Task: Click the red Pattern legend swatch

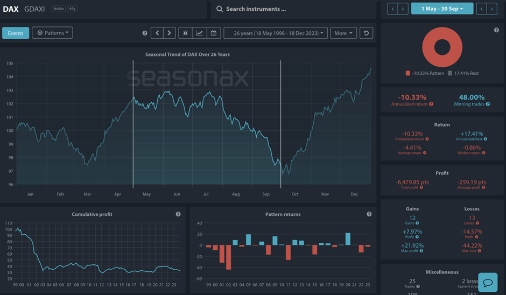Action: [x=408, y=73]
